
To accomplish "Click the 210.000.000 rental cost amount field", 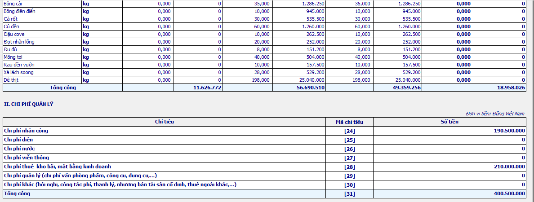I will pos(449,167).
